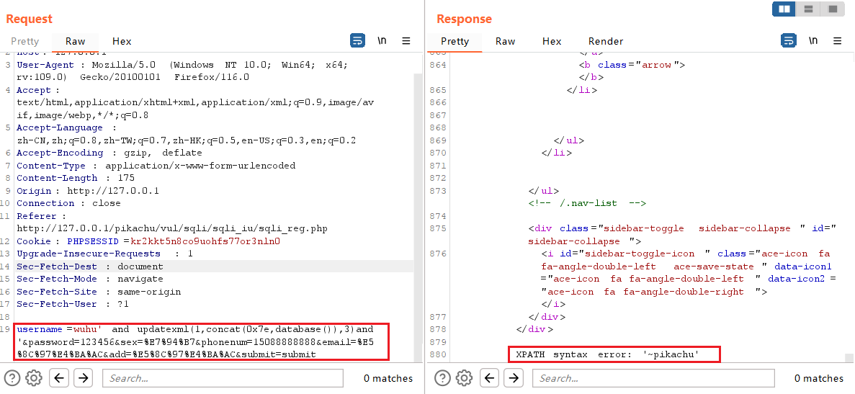The image size is (855, 394).
Task: Select the Response Pretty tab
Action: point(455,41)
